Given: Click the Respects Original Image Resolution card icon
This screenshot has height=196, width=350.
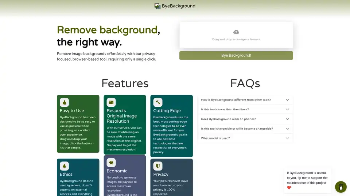Looking at the screenshot, I should pyautogui.click(x=111, y=102).
